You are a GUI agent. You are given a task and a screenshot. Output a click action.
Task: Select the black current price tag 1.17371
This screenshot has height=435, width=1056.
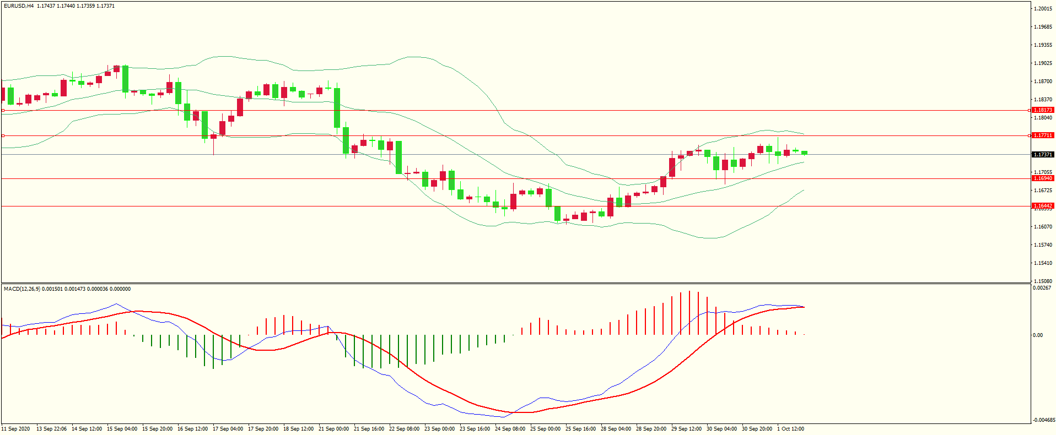point(1043,155)
